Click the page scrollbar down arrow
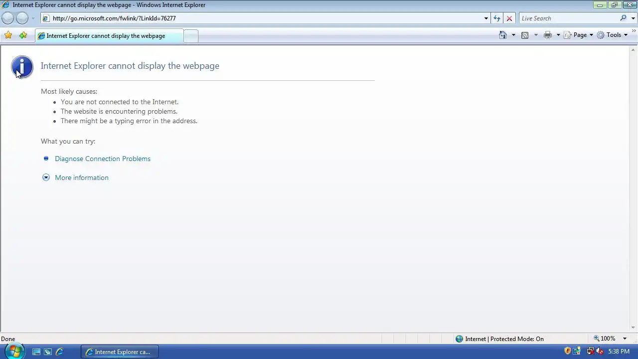Viewport: 638px width, 359px height. coord(634,328)
